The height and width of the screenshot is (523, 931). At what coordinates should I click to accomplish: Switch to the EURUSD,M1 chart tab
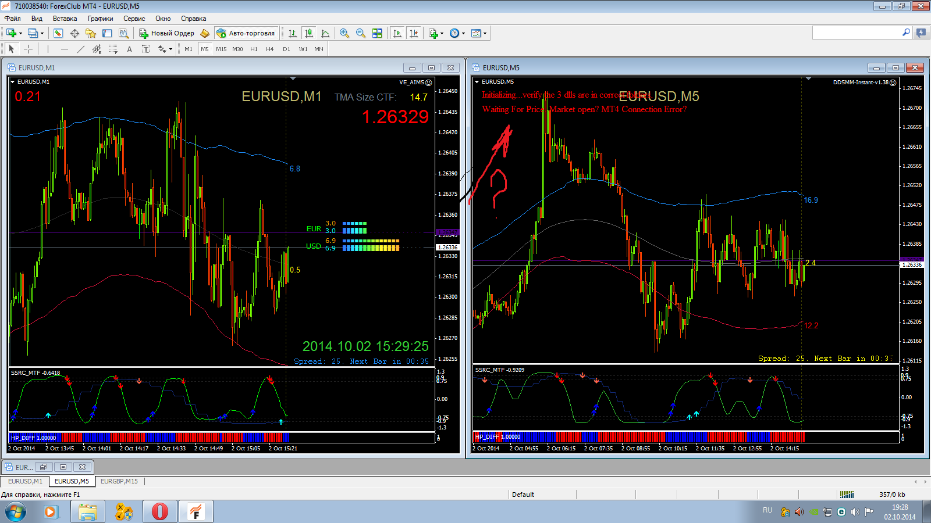tap(25, 481)
